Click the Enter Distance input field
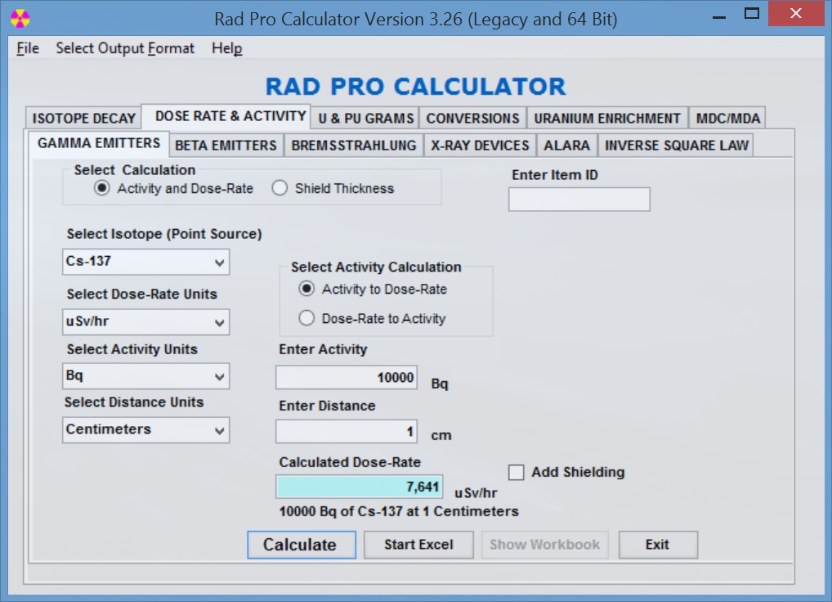The width and height of the screenshot is (832, 602). pos(346,431)
